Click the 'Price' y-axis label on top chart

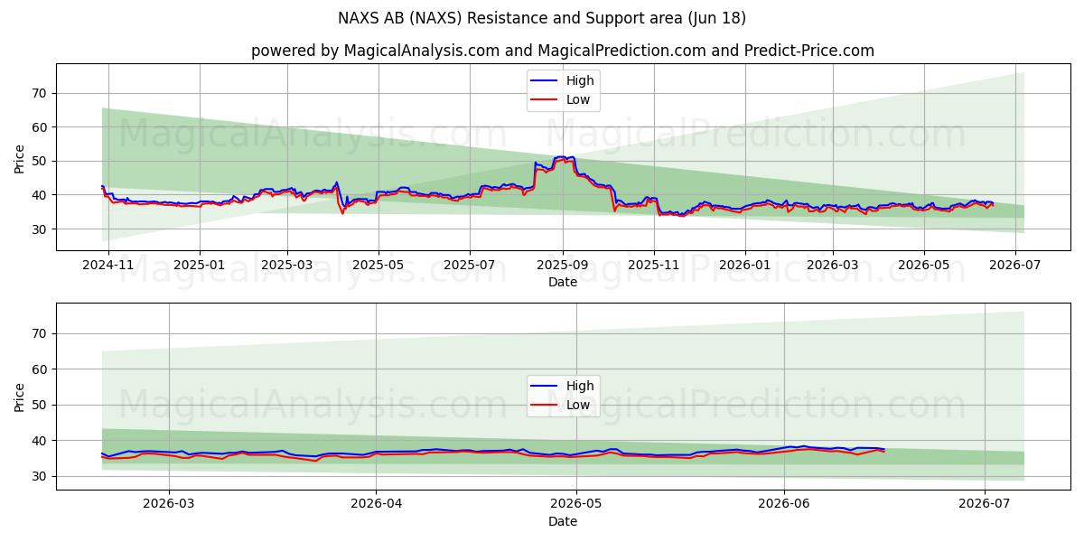click(x=20, y=157)
